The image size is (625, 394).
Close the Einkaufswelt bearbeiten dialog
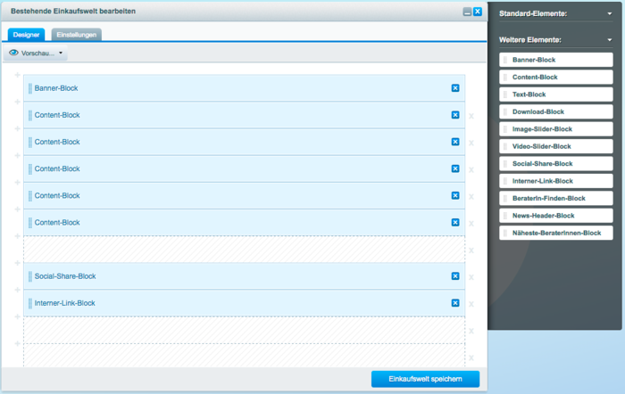click(478, 12)
